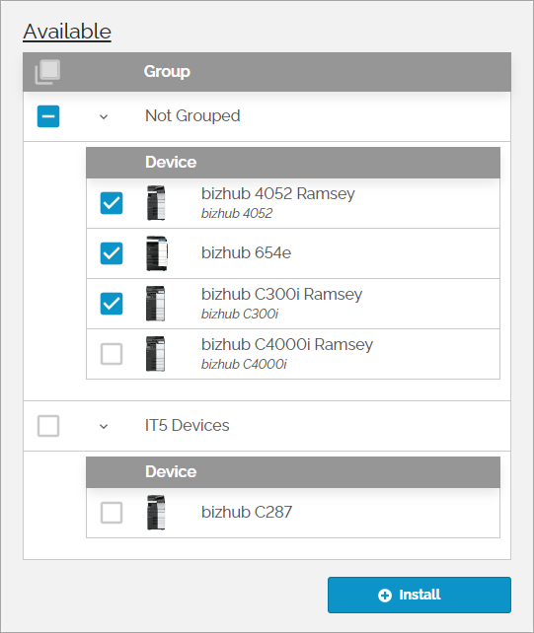Viewport: 534px width, 633px height.
Task: Click the Group column header
Action: (x=167, y=71)
